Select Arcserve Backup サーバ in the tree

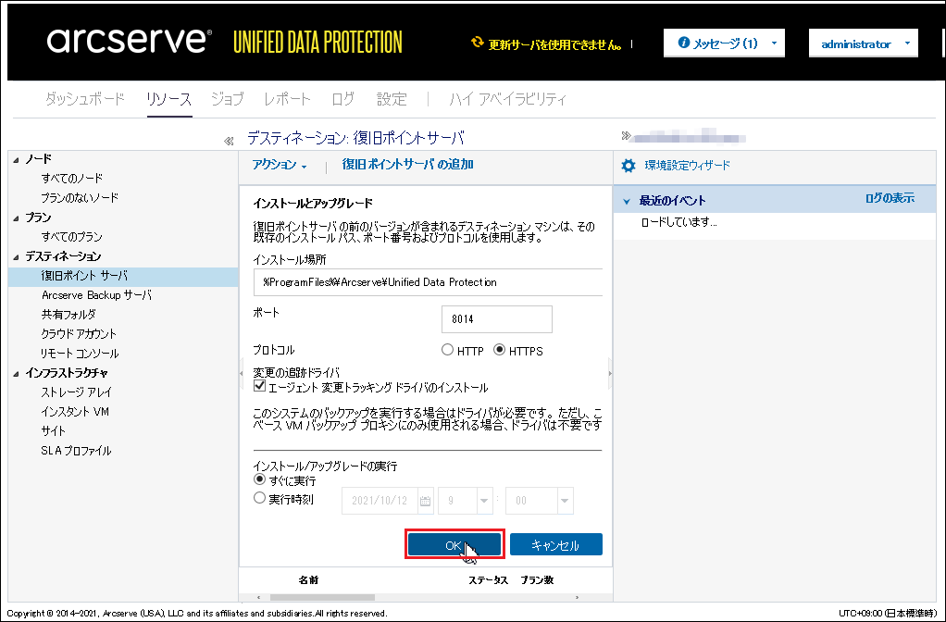(96, 295)
